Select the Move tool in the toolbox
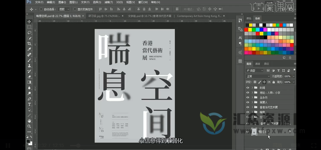The height and width of the screenshot is (150, 321). tap(29, 22)
